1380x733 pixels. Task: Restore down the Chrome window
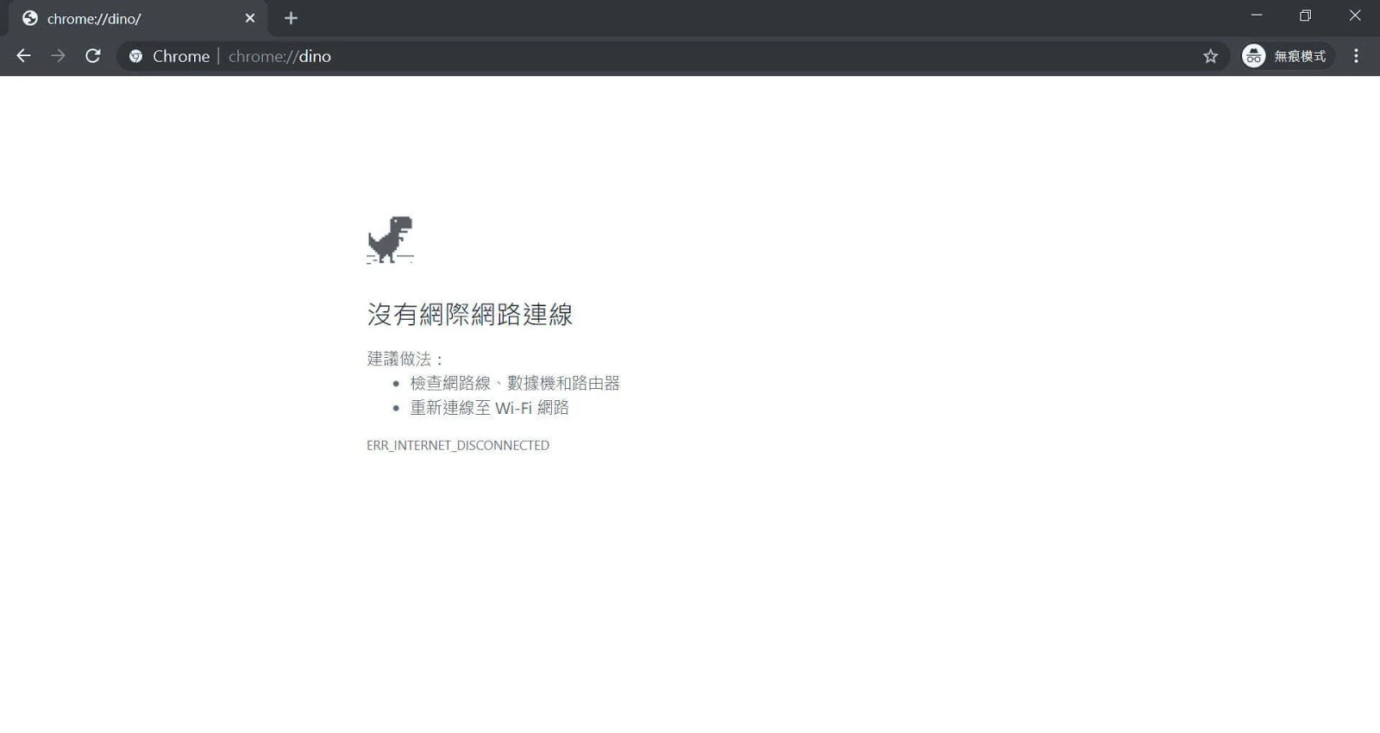[1306, 16]
